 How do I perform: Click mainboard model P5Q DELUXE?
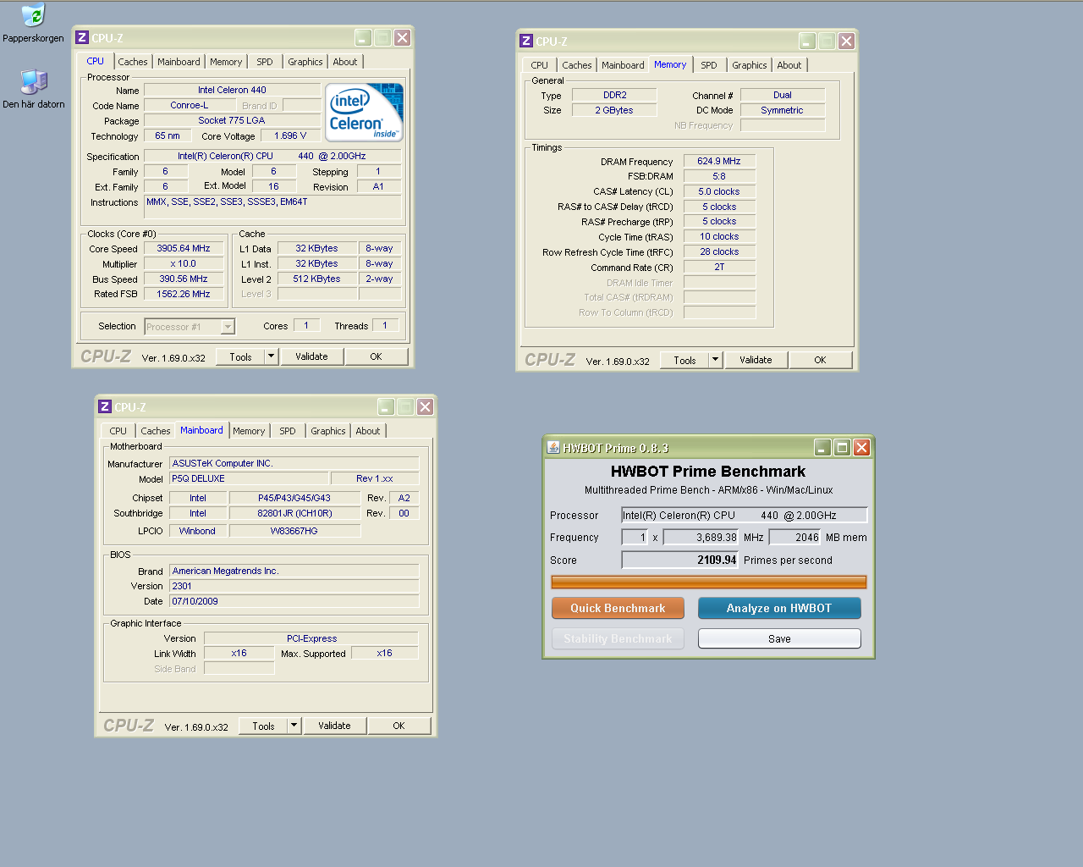(x=250, y=478)
